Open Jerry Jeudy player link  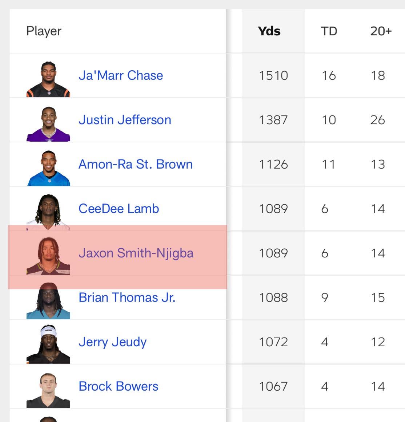113,342
